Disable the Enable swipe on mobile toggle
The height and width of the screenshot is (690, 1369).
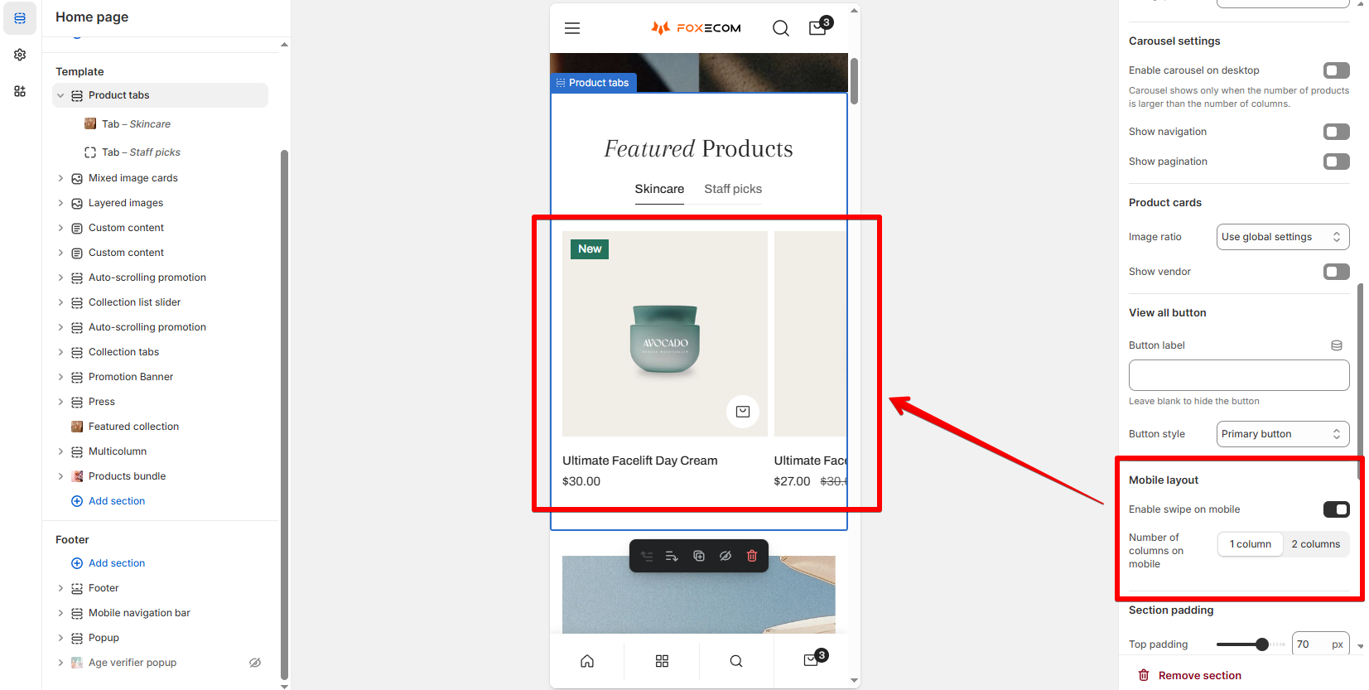tap(1336, 509)
